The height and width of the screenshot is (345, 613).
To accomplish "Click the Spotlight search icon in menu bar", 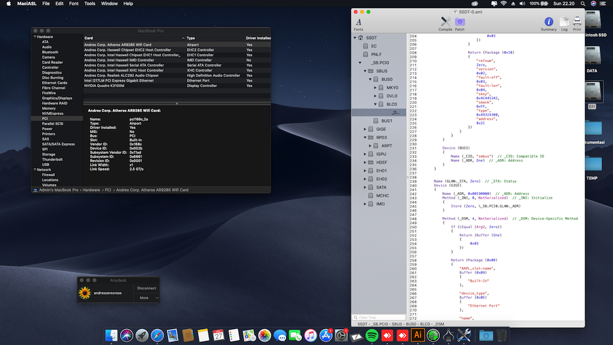I will (582, 4).
